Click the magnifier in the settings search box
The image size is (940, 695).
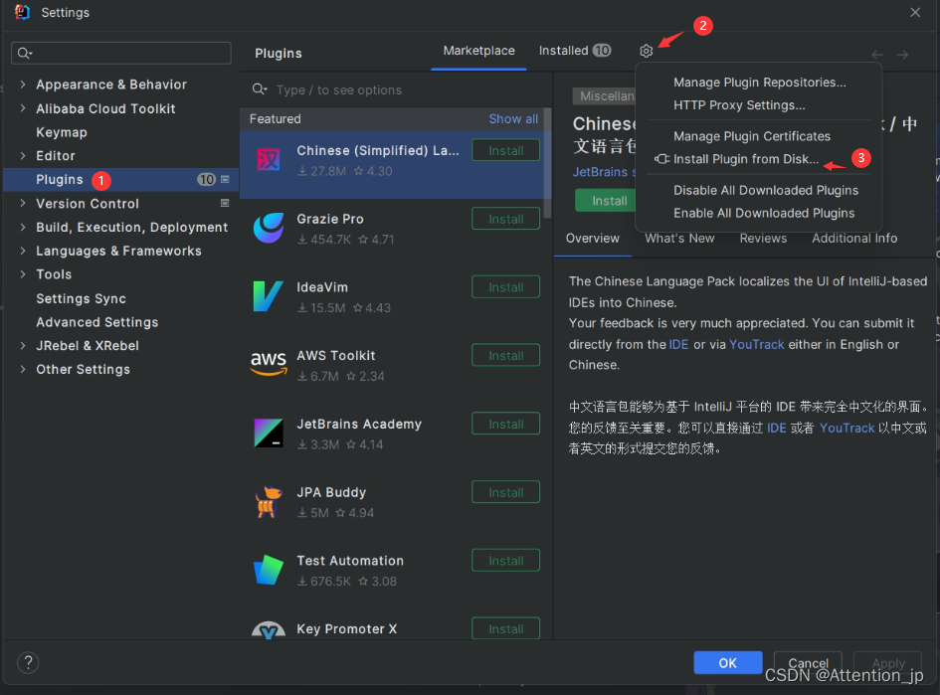pos(20,52)
